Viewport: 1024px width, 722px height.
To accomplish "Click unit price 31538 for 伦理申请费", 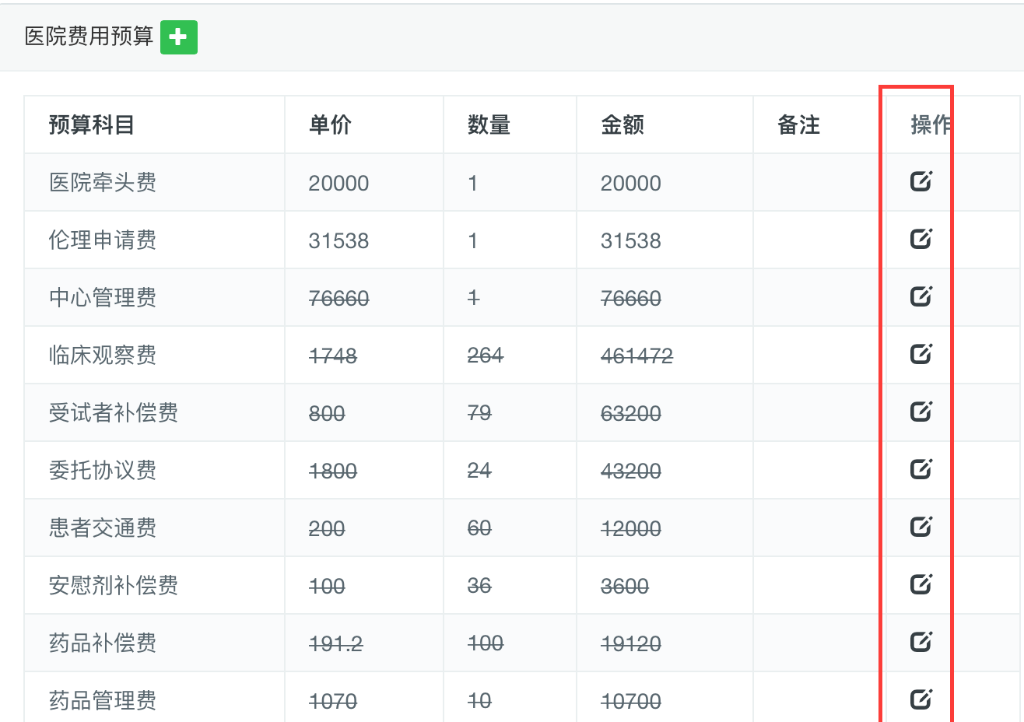I will (x=338, y=241).
